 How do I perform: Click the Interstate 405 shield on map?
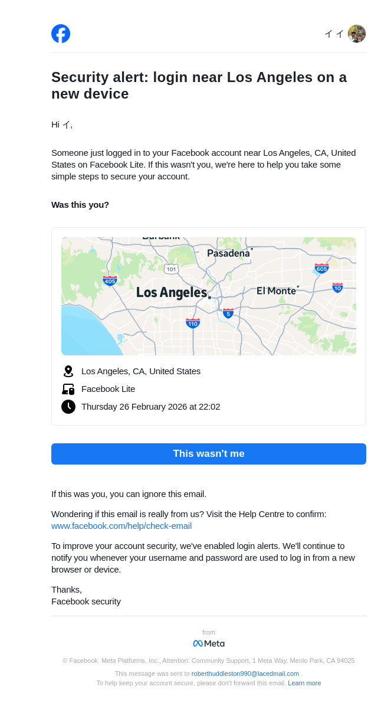[110, 280]
